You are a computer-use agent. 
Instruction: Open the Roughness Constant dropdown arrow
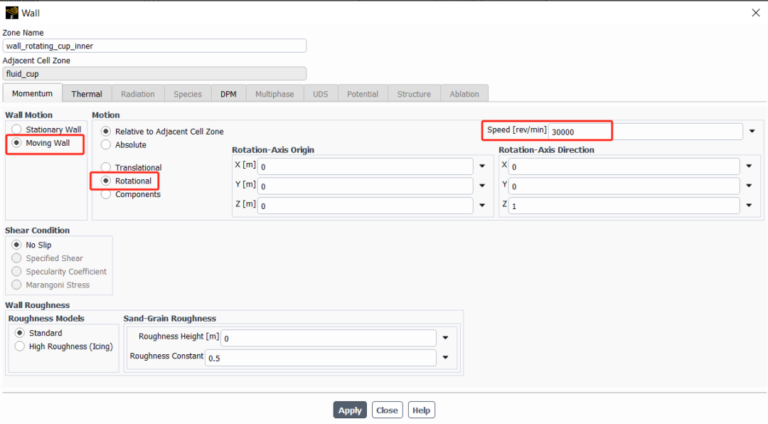click(445, 358)
